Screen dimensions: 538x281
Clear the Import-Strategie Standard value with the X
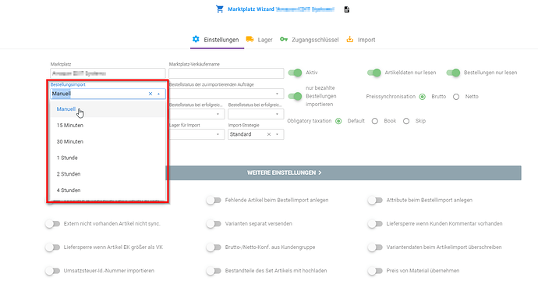pyautogui.click(x=269, y=134)
